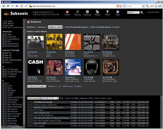Click the browser zoom magnifier icon

tap(147, 6)
